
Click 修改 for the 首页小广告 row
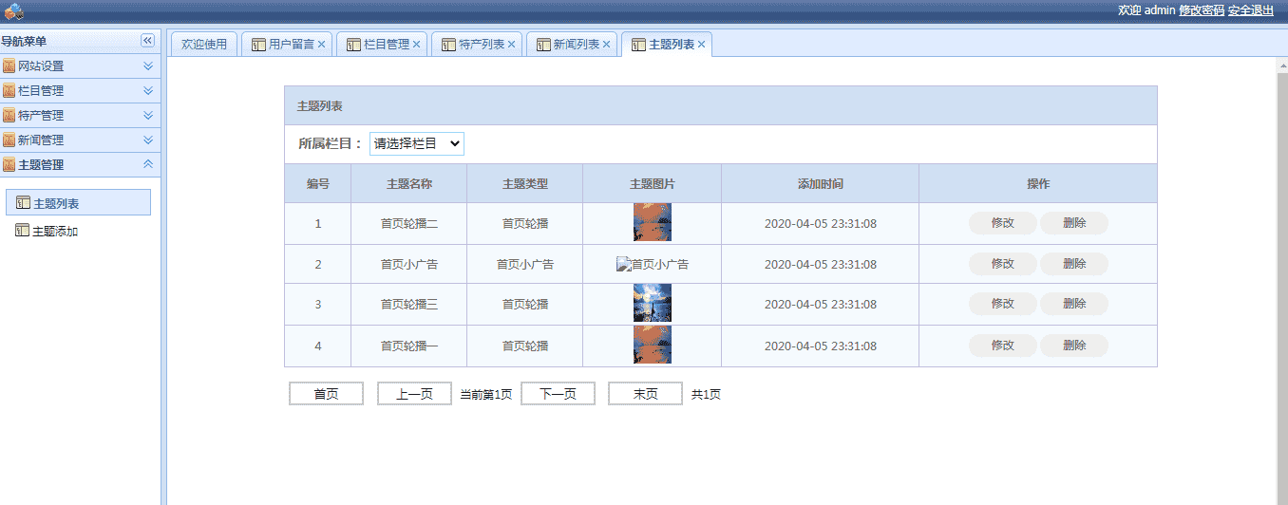(1003, 264)
